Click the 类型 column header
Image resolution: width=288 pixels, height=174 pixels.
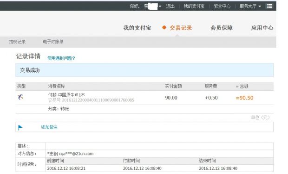coord(21,86)
